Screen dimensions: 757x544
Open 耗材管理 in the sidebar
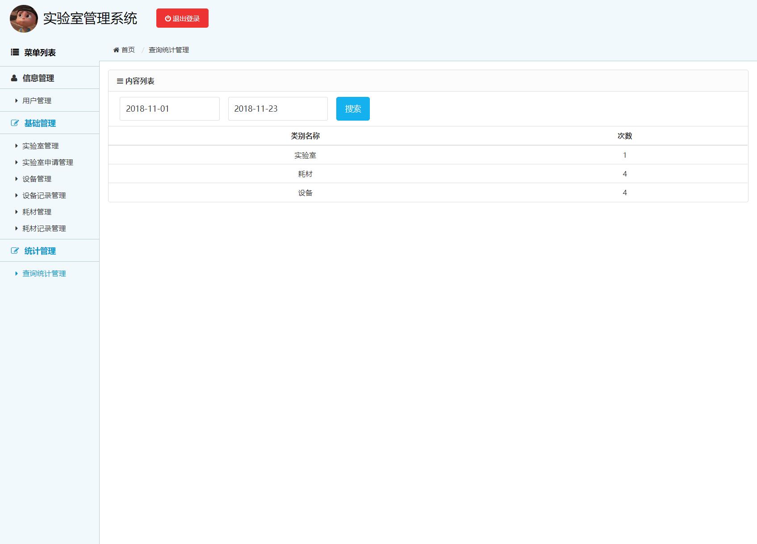37,212
